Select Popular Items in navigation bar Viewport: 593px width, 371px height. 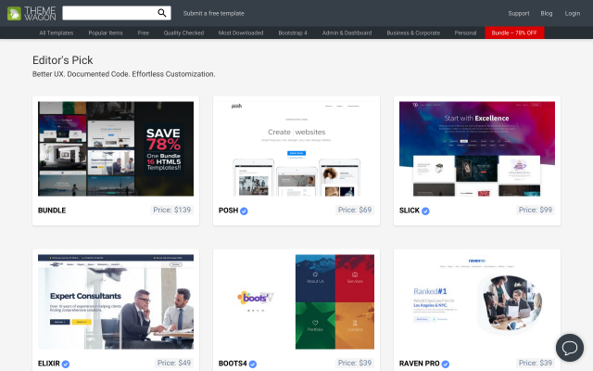tap(106, 33)
